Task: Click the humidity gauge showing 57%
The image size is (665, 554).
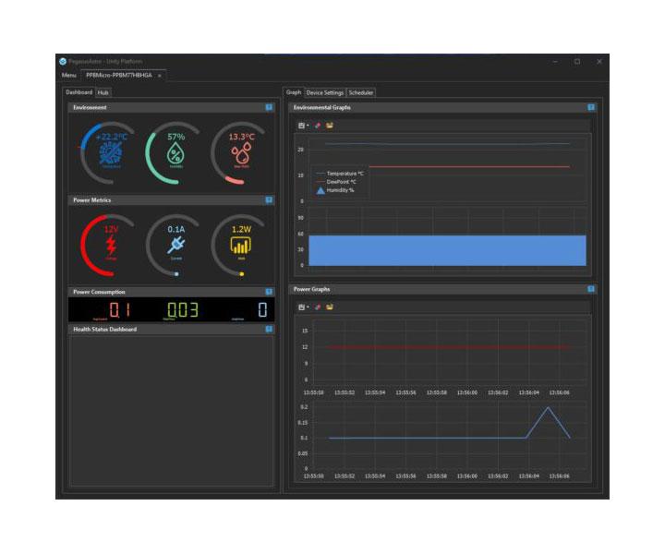Action: (x=175, y=152)
